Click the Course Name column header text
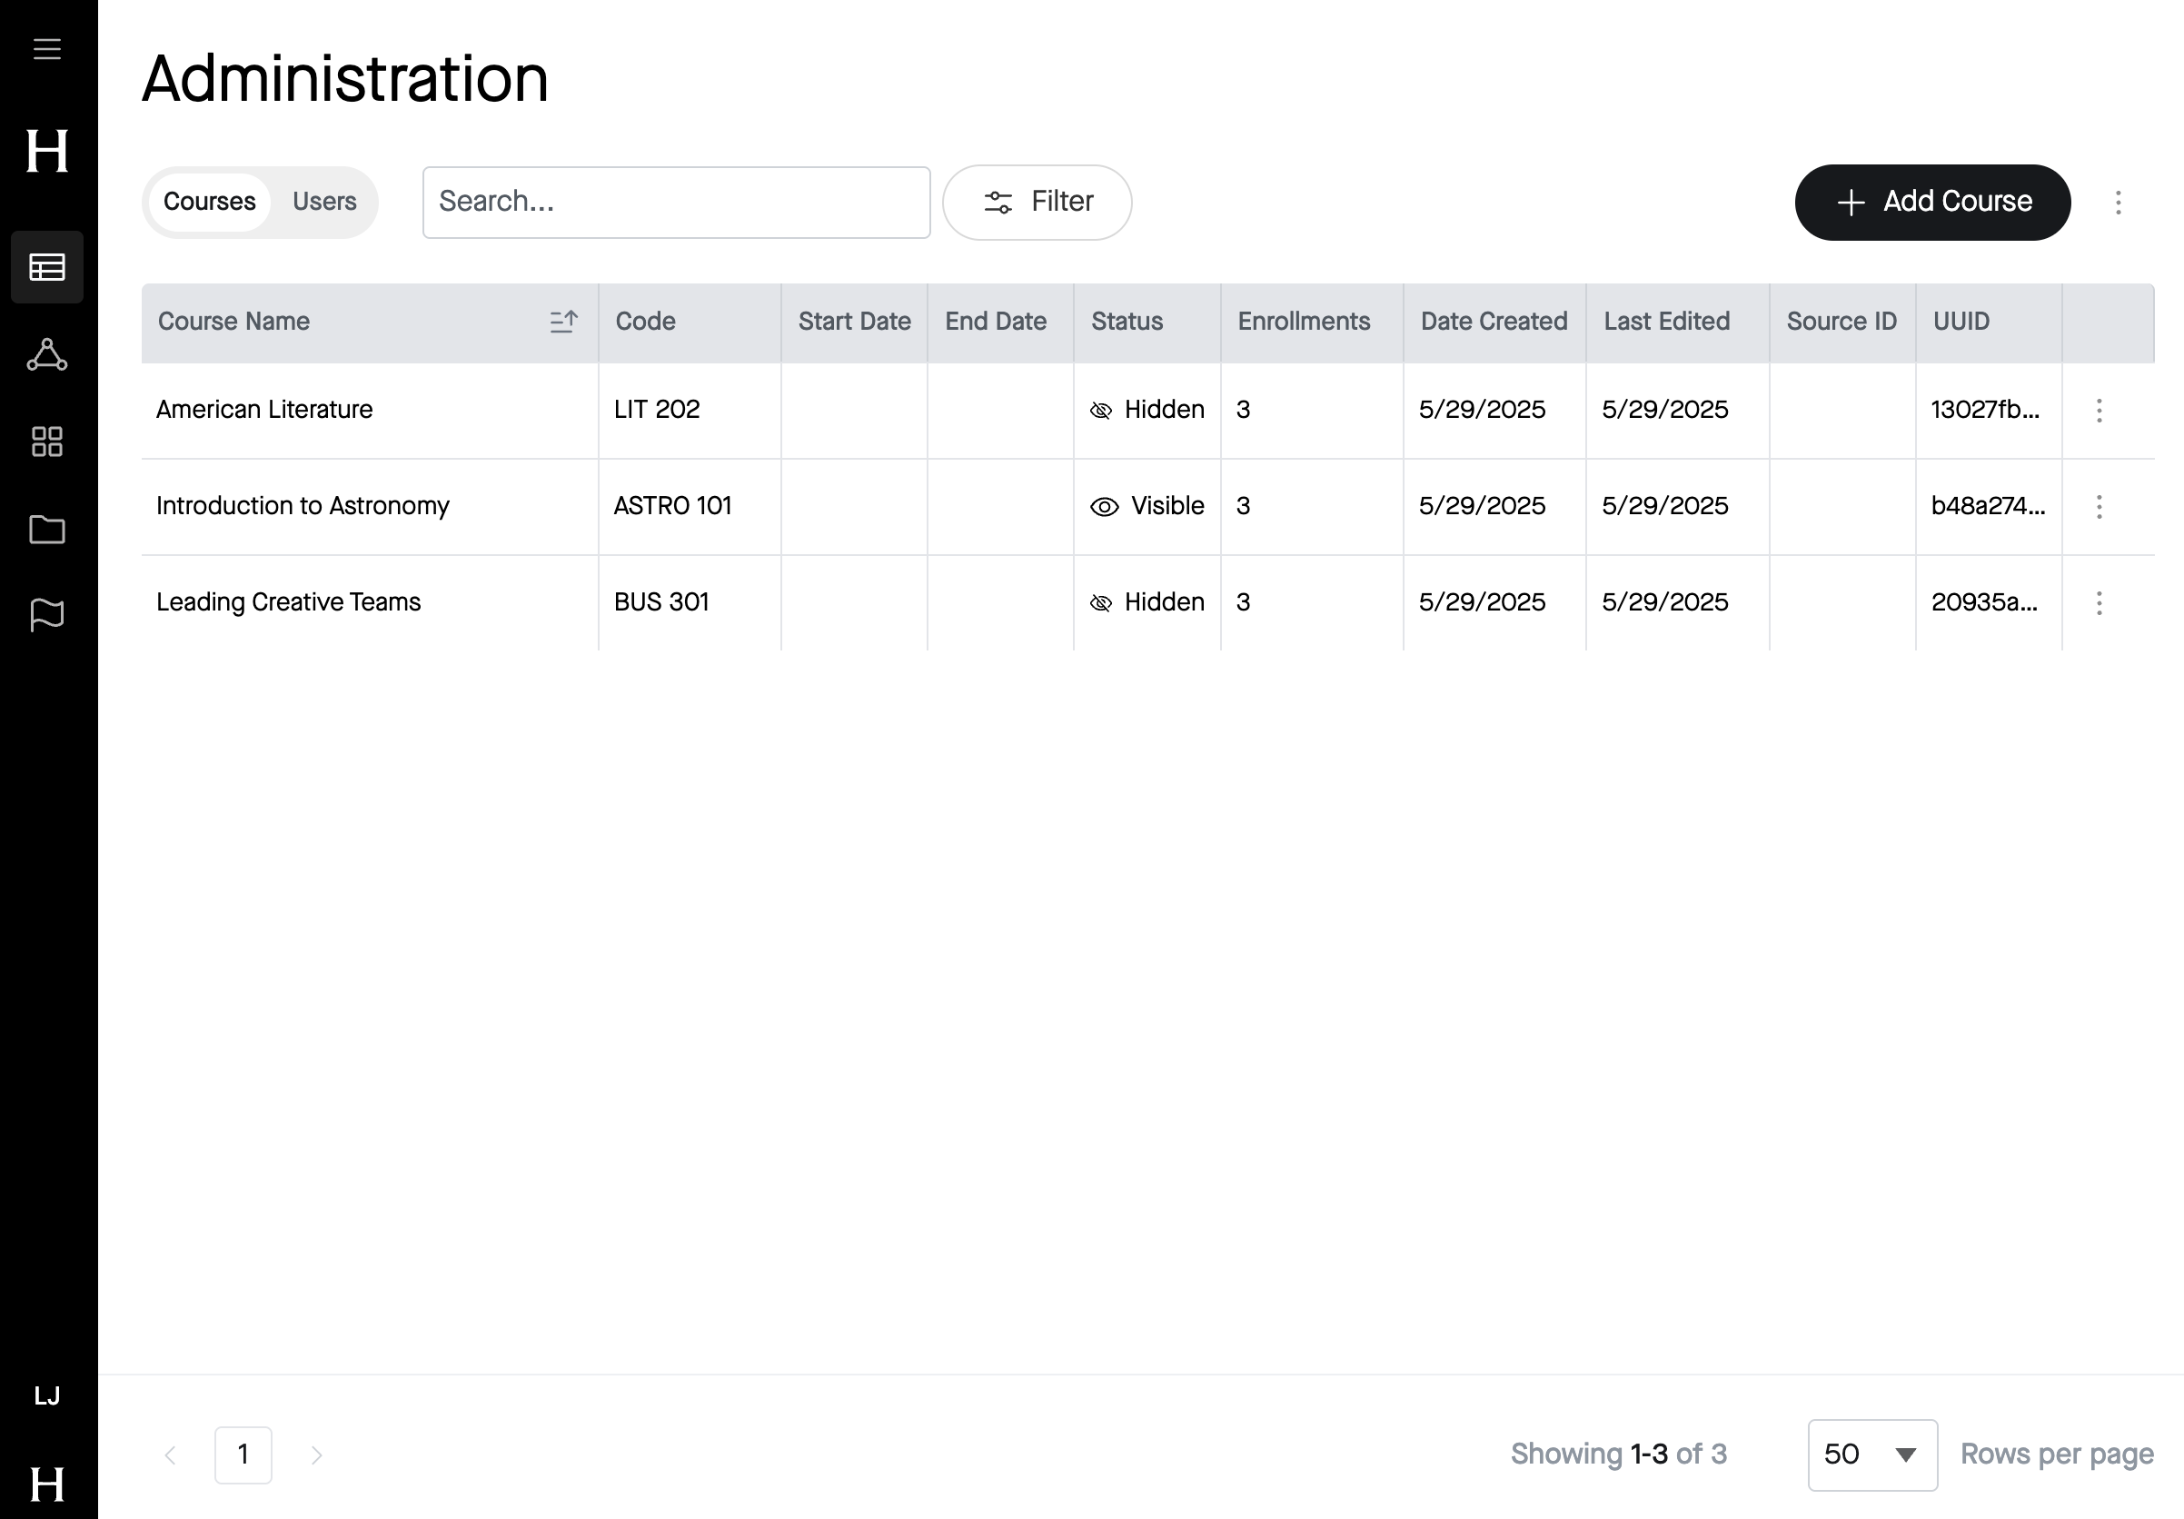 (234, 322)
